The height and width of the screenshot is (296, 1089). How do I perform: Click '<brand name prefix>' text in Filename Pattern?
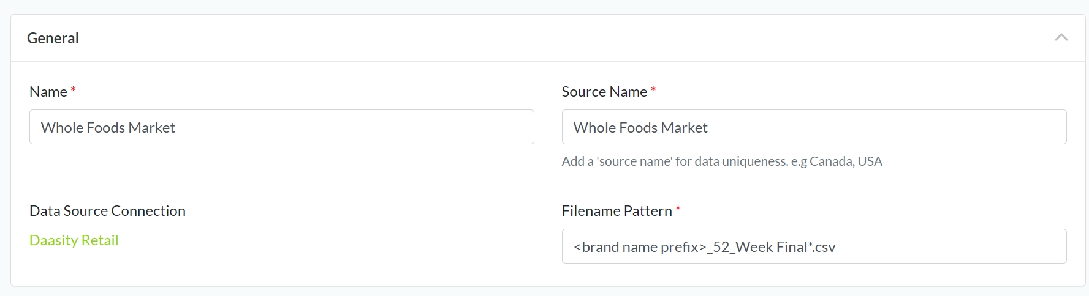[x=639, y=247]
